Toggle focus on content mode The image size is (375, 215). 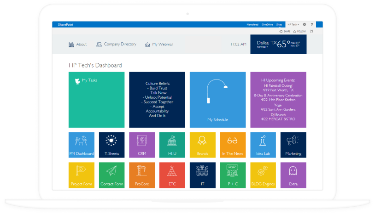coord(312,32)
